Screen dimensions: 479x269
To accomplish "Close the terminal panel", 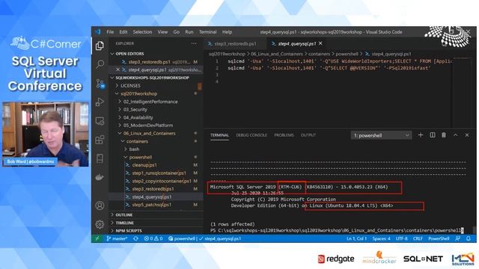I will [467, 134].
